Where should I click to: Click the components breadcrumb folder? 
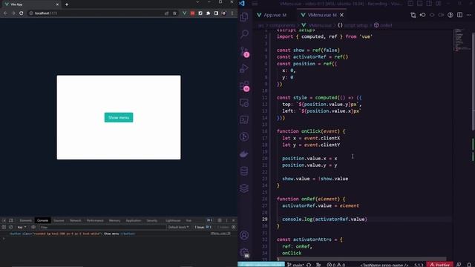(282, 25)
